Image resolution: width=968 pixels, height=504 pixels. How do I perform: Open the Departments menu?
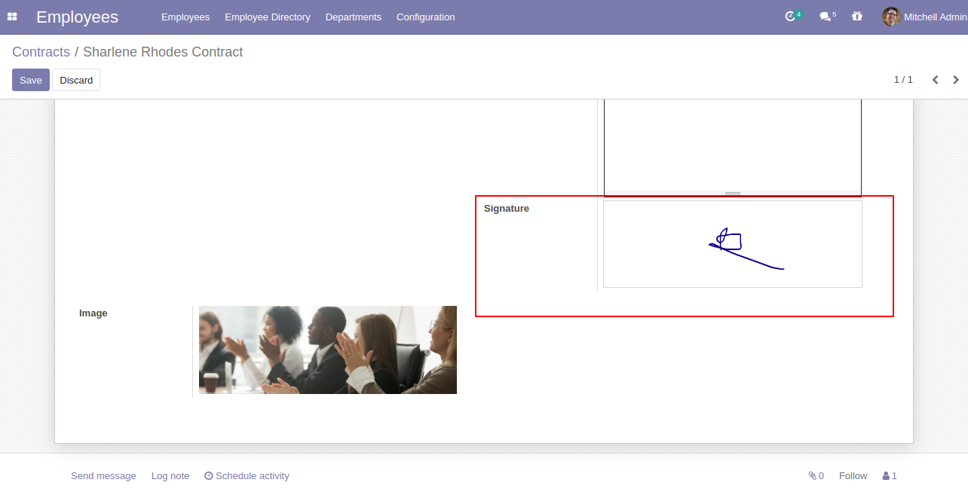click(354, 17)
